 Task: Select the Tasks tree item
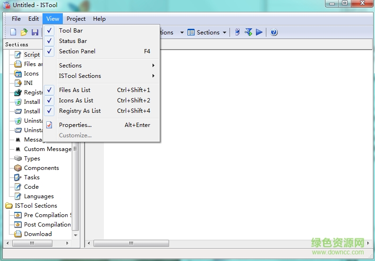pyautogui.click(x=32, y=177)
